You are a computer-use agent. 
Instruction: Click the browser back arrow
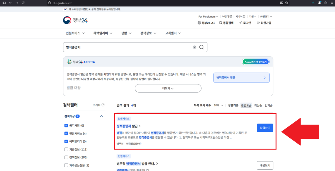pyautogui.click(x=10, y=3)
